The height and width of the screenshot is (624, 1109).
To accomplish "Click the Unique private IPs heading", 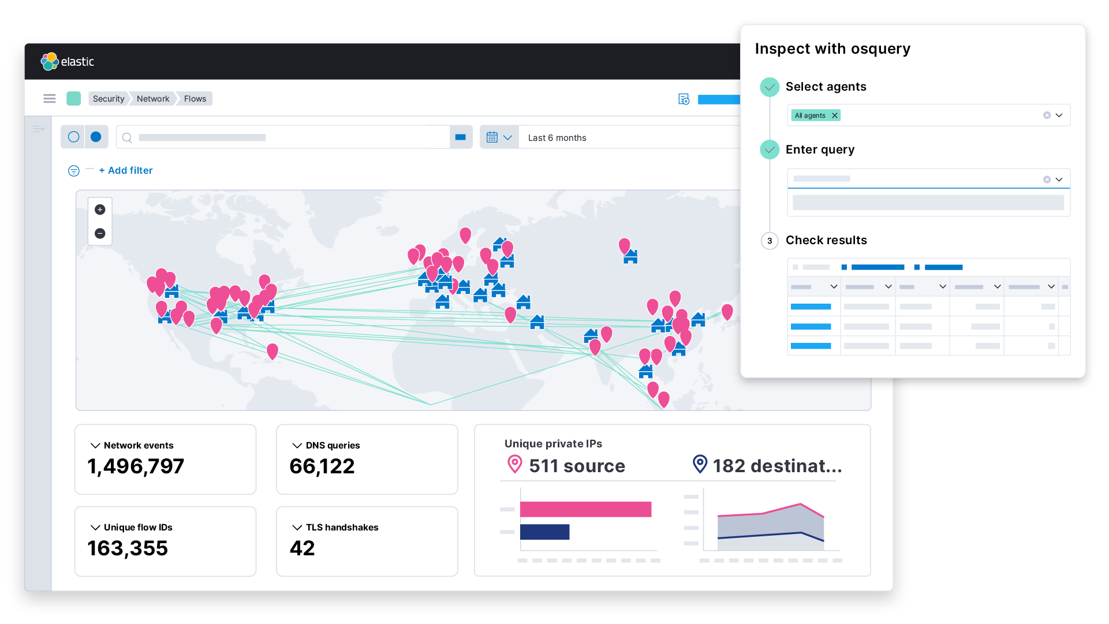I will click(553, 444).
